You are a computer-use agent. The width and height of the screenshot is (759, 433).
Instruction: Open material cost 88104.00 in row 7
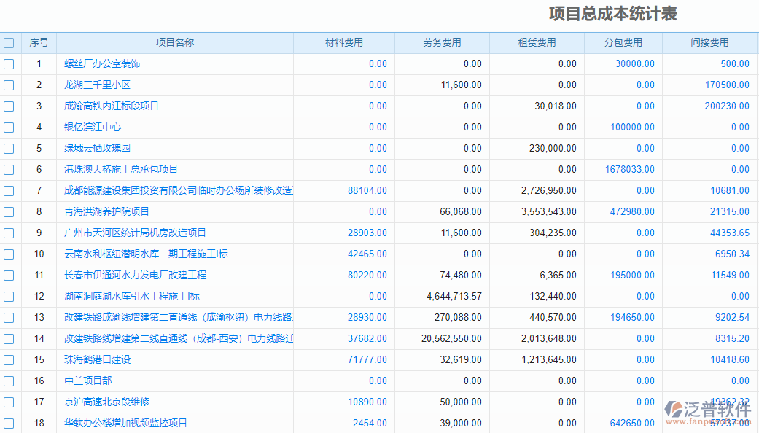[367, 191]
